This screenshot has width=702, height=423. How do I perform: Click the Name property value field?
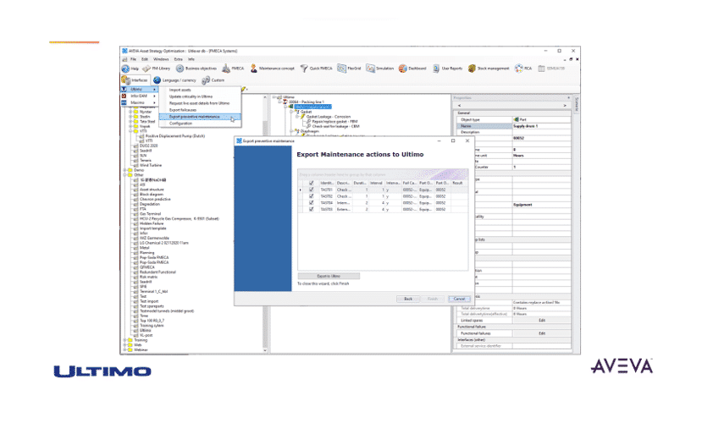[541, 127]
